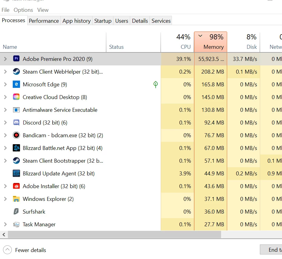Click the Discord process icon
Screen dimensions: 282x259
(16, 122)
